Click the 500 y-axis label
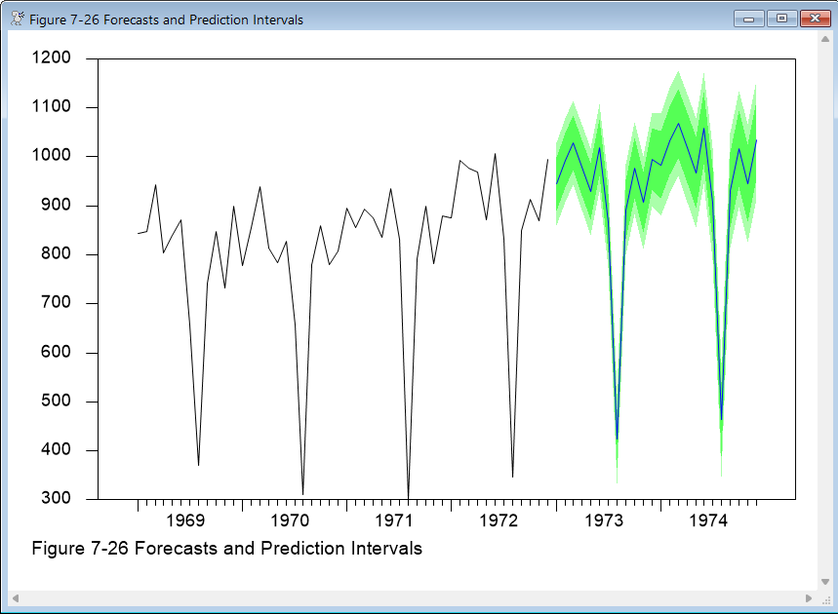Image resolution: width=838 pixels, height=614 pixels. (x=56, y=402)
